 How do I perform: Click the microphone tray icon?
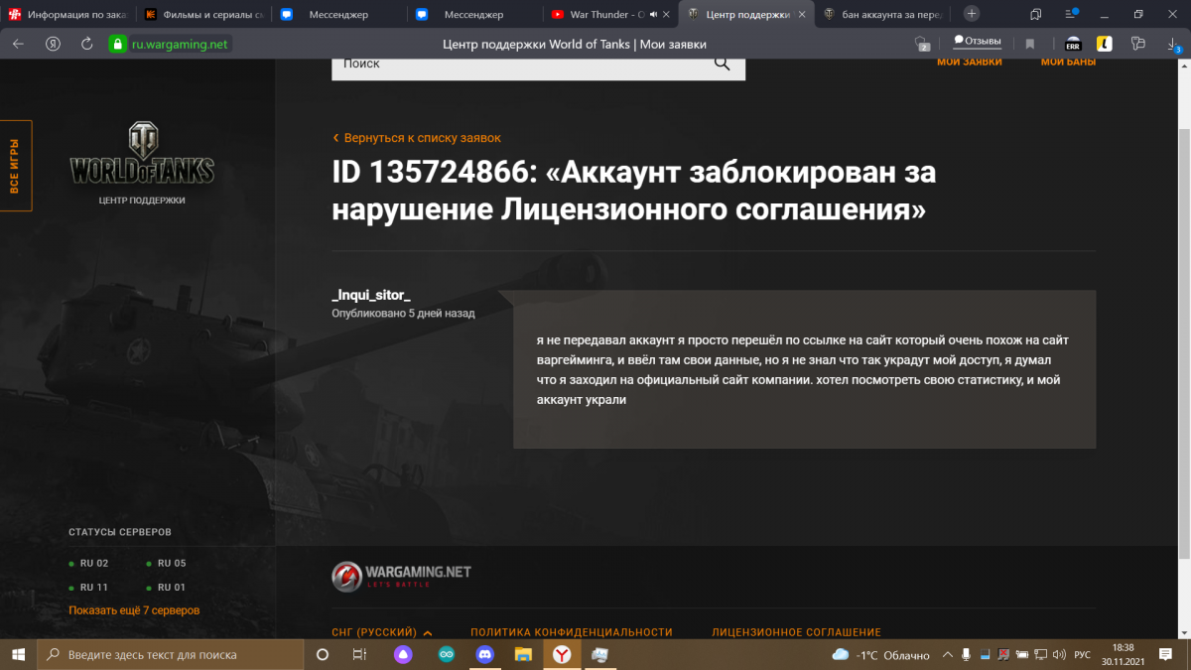point(966,655)
